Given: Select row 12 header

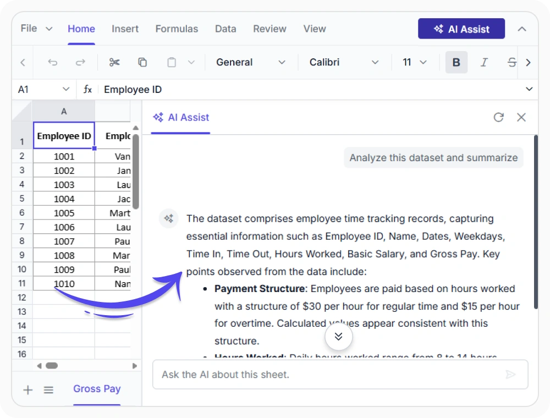Looking at the screenshot, I should click(22, 298).
